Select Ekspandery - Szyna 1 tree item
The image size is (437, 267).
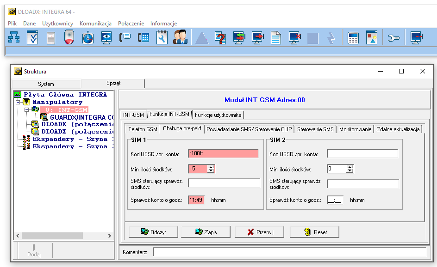pos(73,139)
